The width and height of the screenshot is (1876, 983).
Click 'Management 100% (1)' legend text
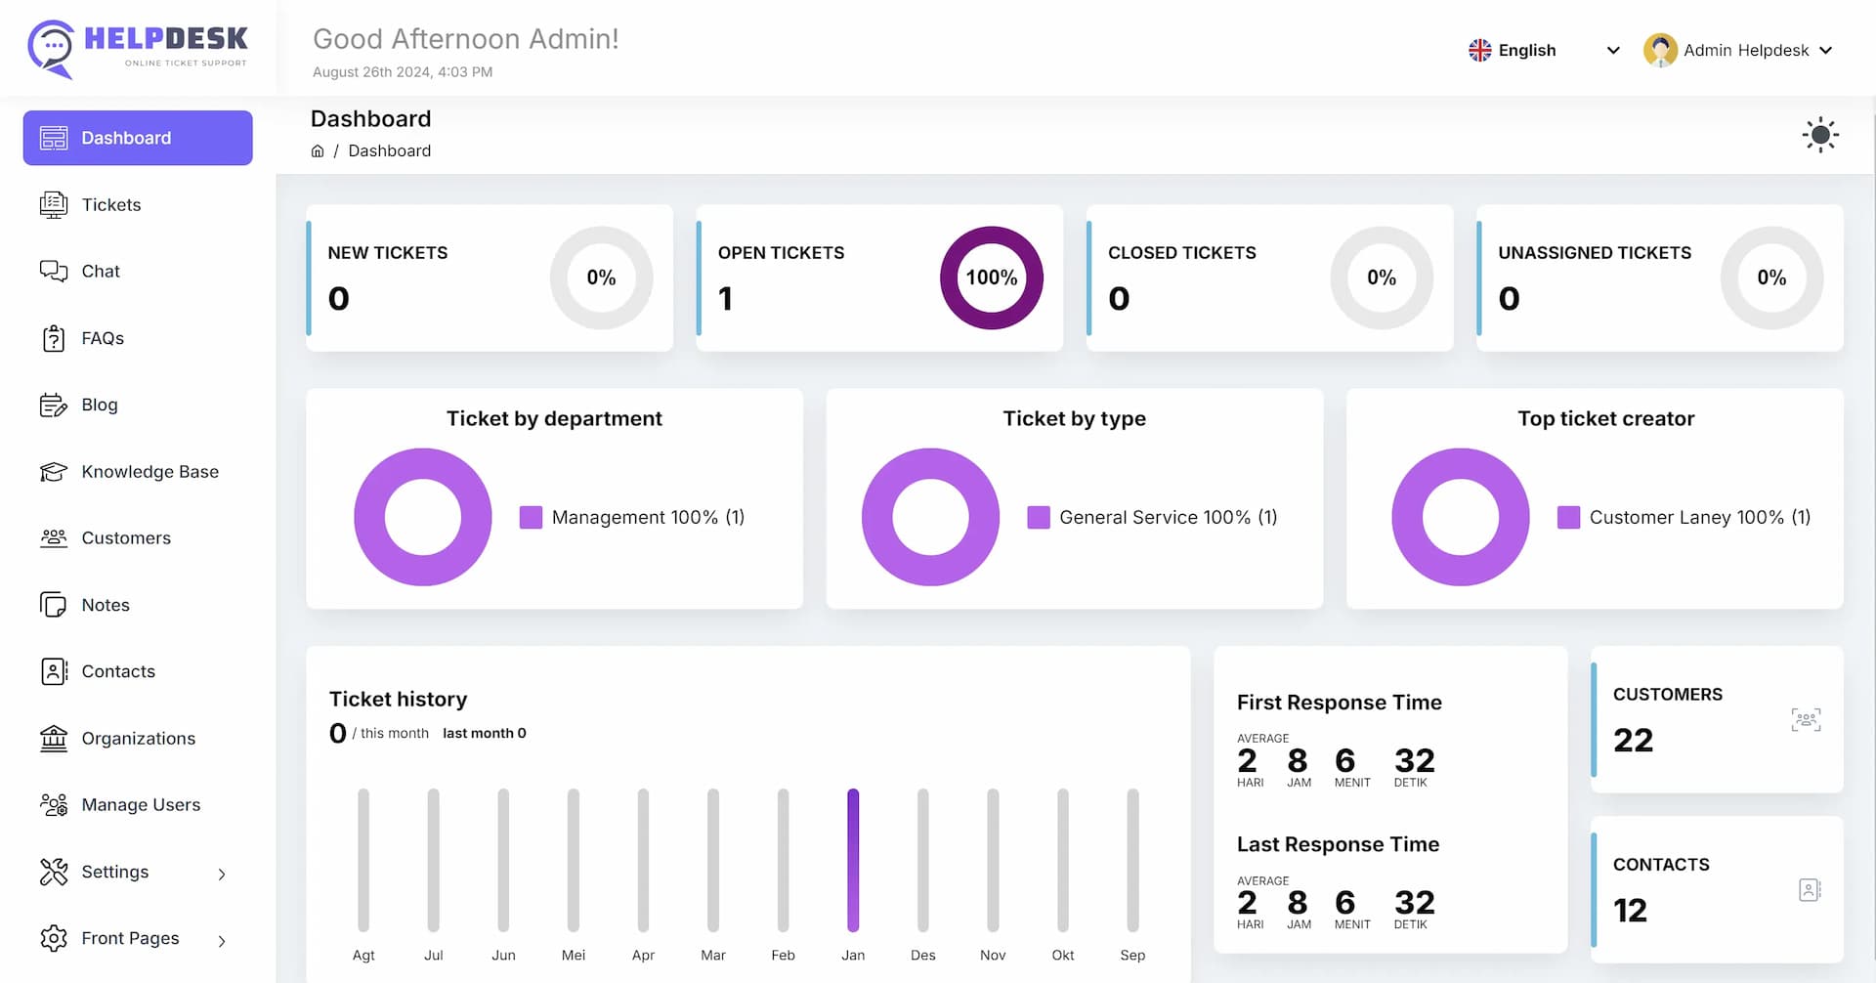(648, 517)
